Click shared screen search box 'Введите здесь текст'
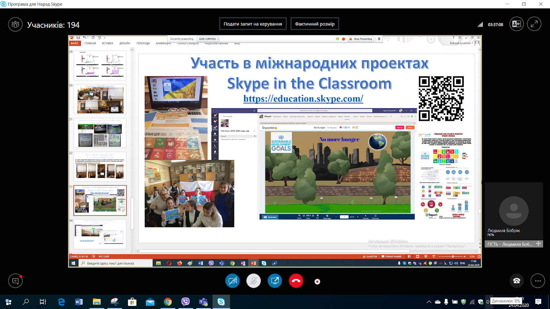 coord(116,263)
